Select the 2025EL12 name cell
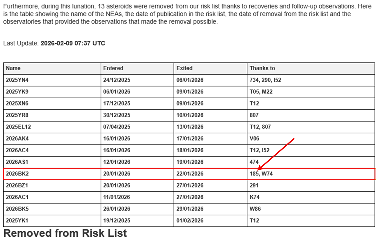Screen dimensions: 380x243 click(x=18, y=127)
